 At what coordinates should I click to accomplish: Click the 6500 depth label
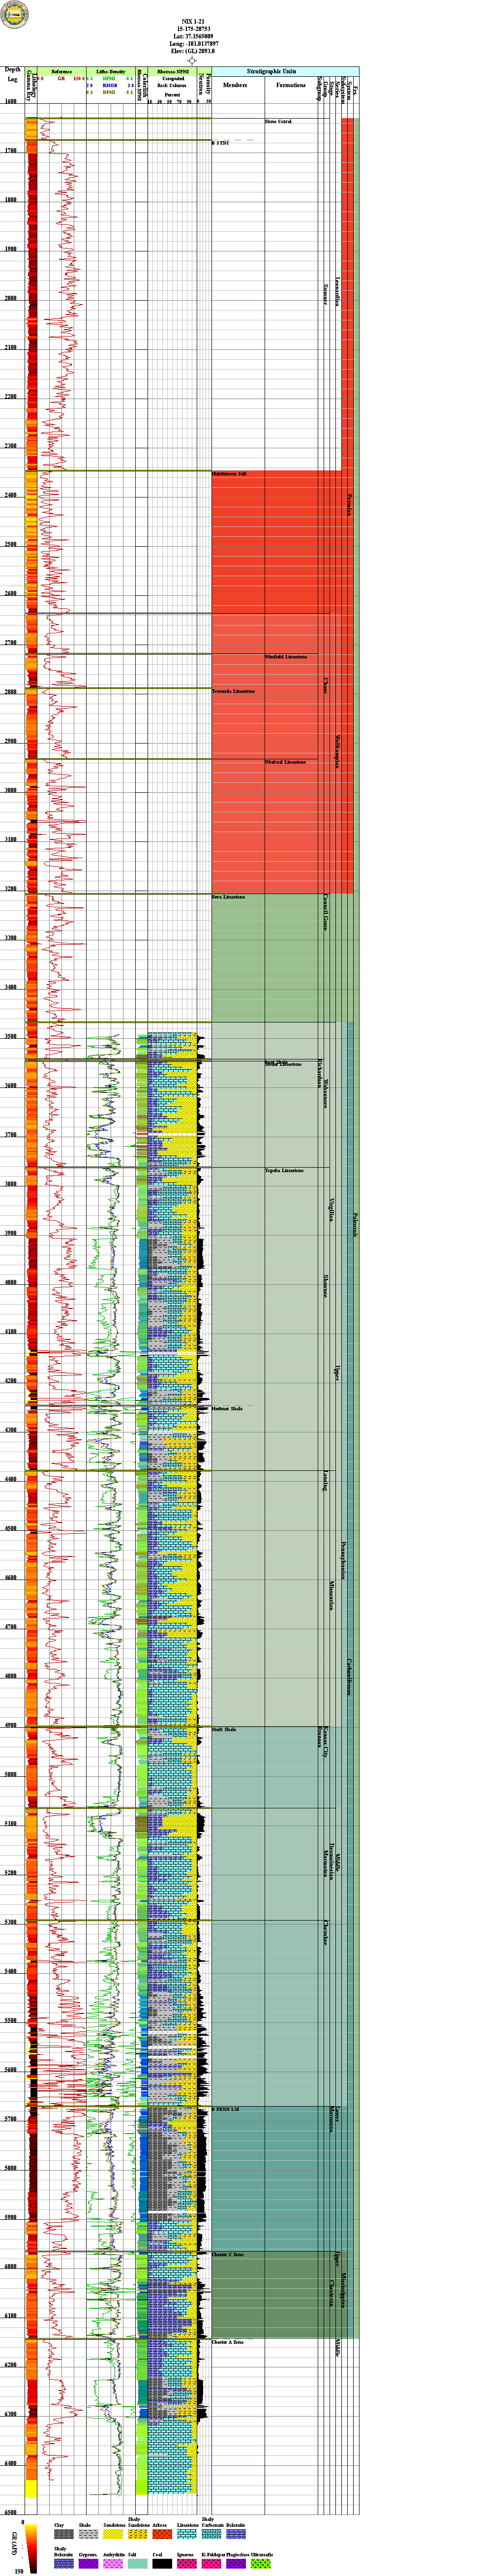tap(12, 2513)
